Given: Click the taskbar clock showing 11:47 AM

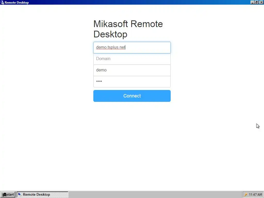Looking at the screenshot, I should click(255, 195).
